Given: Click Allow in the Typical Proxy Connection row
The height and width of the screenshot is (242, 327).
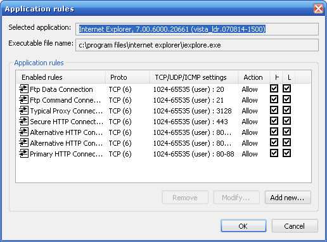Looking at the screenshot, I should coord(250,111).
